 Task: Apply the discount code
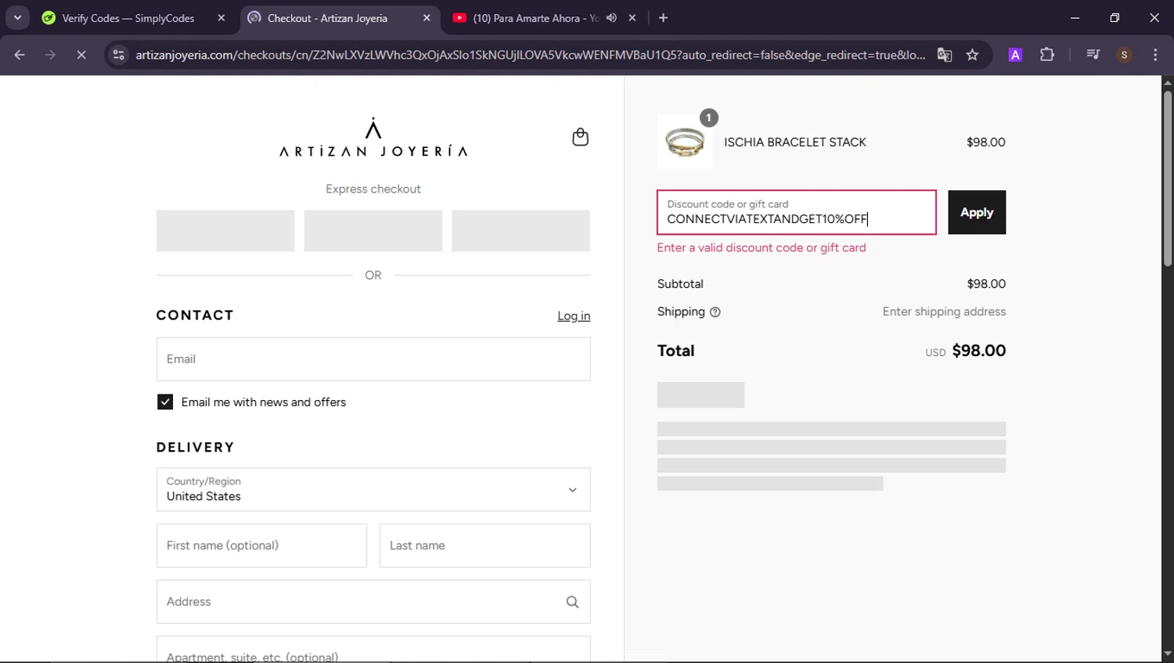coord(977,212)
